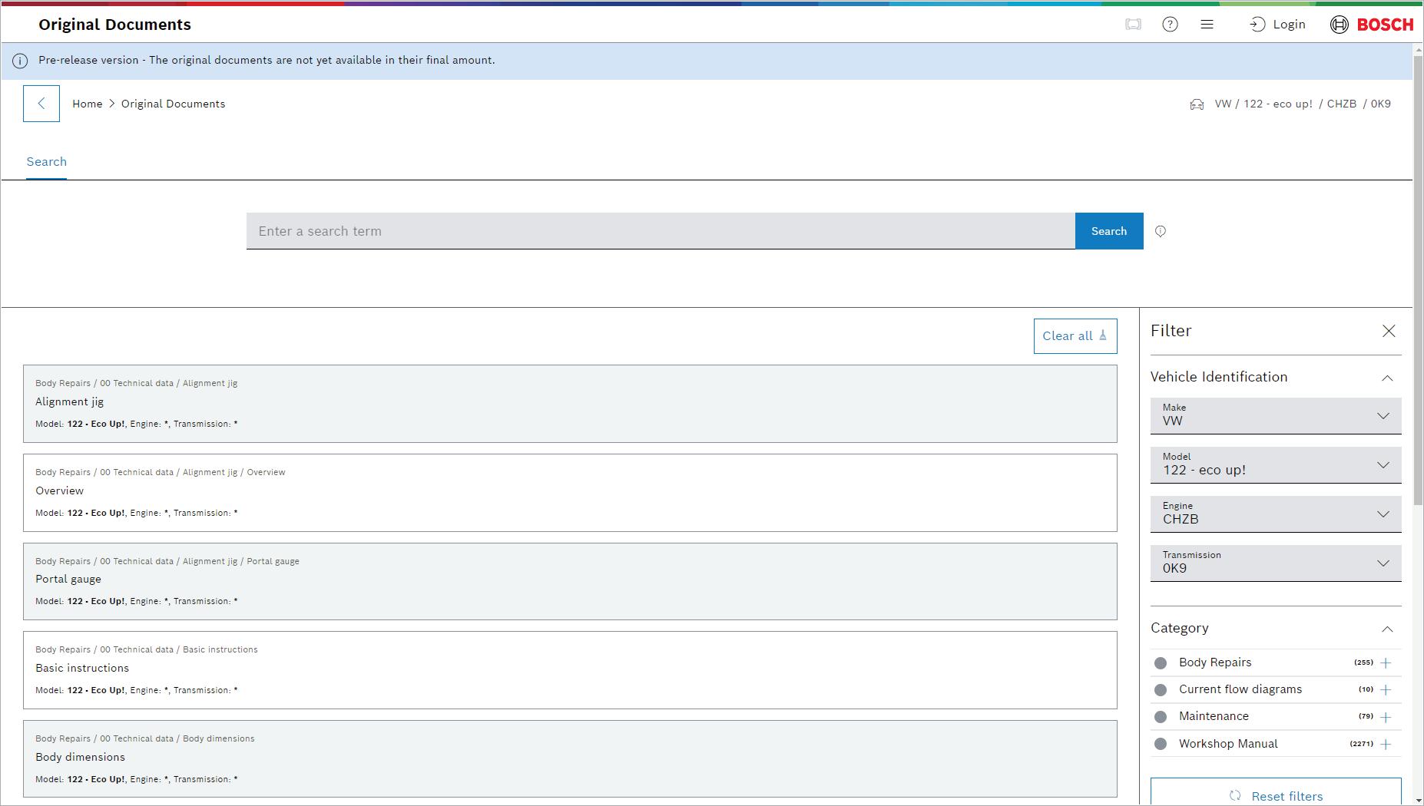Open the Engine dropdown showing CHZB
The image size is (1424, 806).
click(1276, 514)
